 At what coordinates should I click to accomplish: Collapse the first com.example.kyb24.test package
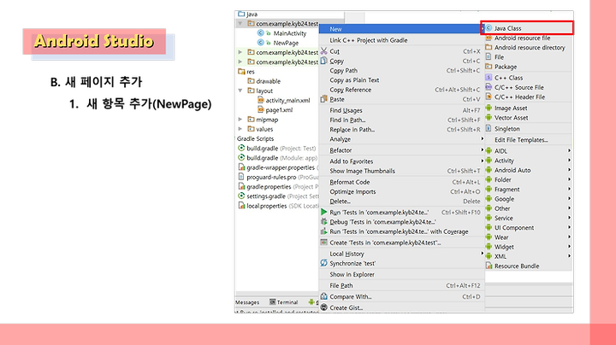(x=240, y=24)
